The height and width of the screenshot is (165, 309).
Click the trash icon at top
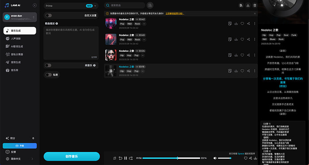pos(255,5)
